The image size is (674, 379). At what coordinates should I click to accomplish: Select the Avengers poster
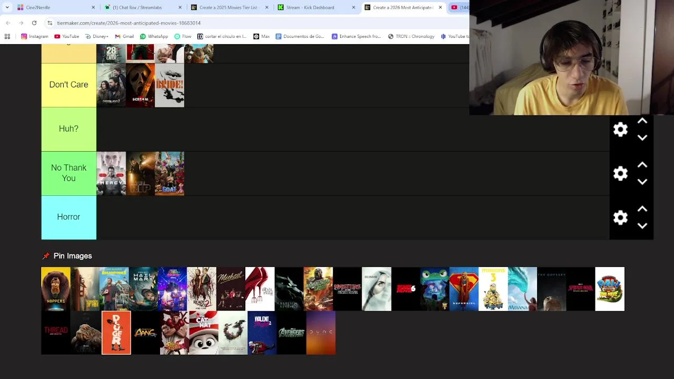tap(291, 333)
